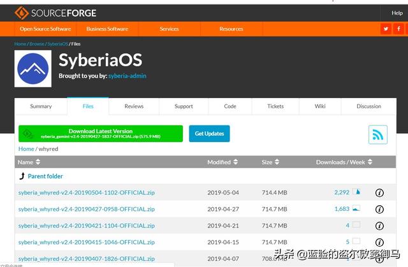Click the size value 714.4 MB
The height and width of the screenshot is (267, 408).
coord(274,192)
